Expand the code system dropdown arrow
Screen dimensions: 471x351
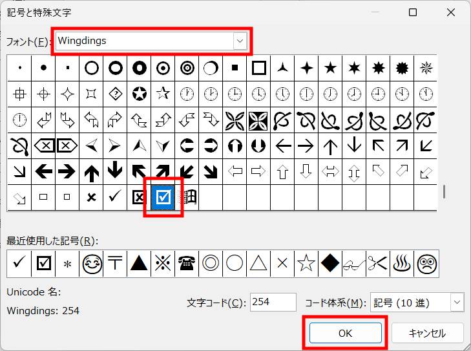[x=457, y=303]
